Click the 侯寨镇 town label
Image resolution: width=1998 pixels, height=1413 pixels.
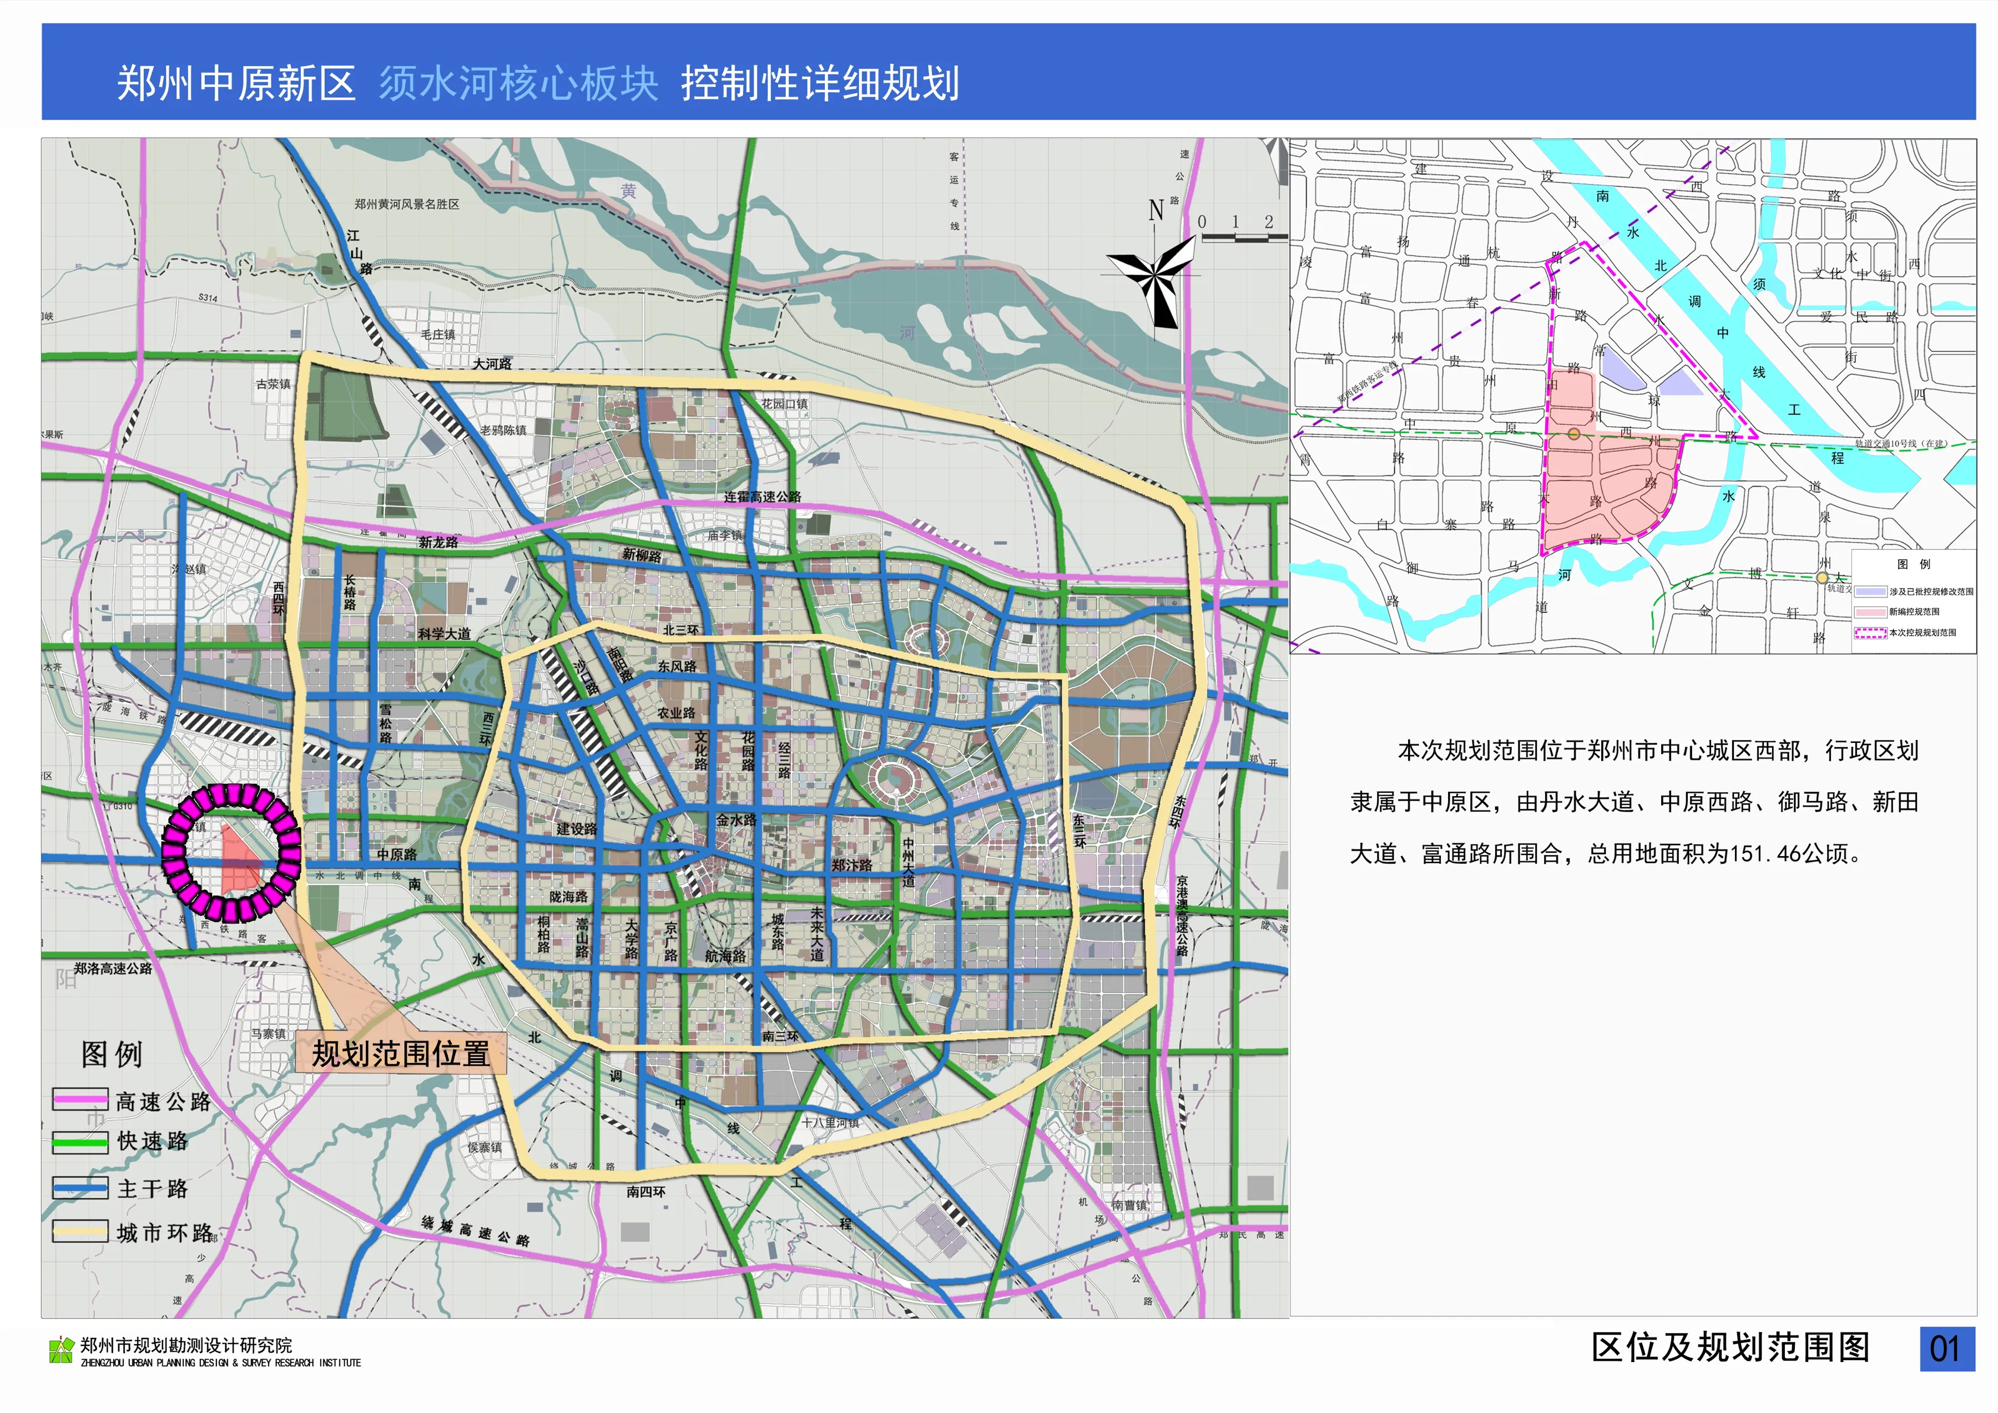pos(485,1148)
